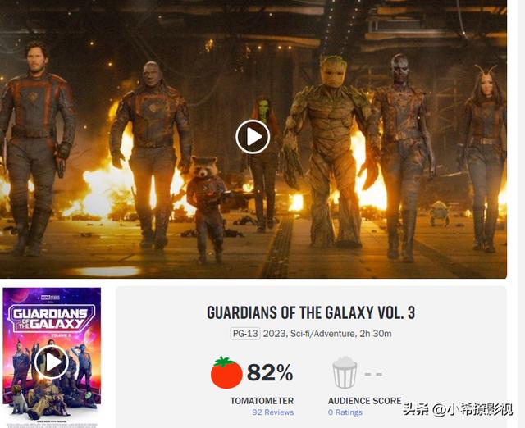Click the fine-print credits at the poster bottom
The height and width of the screenshot is (428, 525).
52,424
